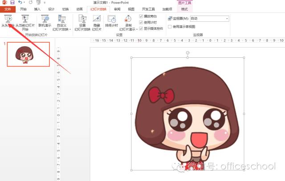Open the Custom Slide Show button
The width and height of the screenshot is (285, 181).
tap(61, 23)
